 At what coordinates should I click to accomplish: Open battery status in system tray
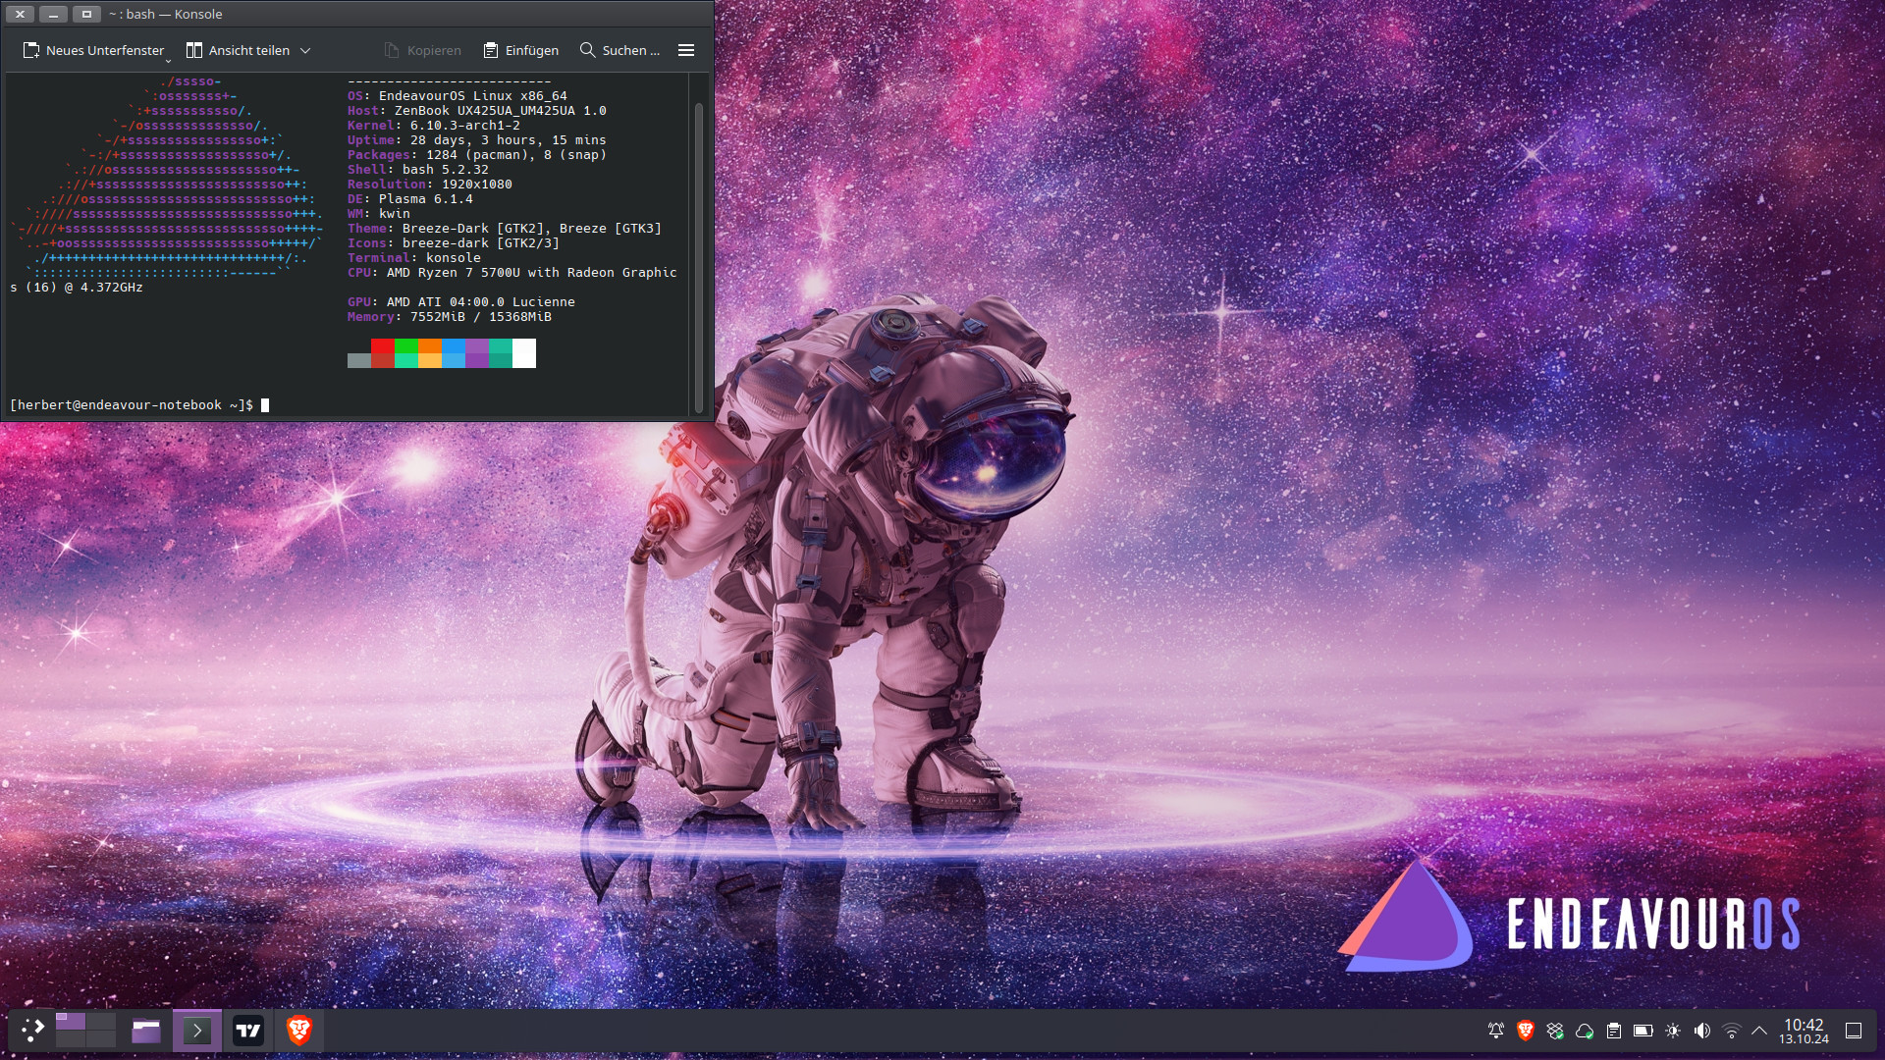point(1643,1031)
